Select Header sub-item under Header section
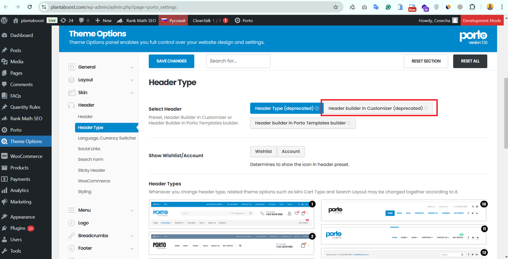This screenshot has height=259, width=508. (85, 117)
